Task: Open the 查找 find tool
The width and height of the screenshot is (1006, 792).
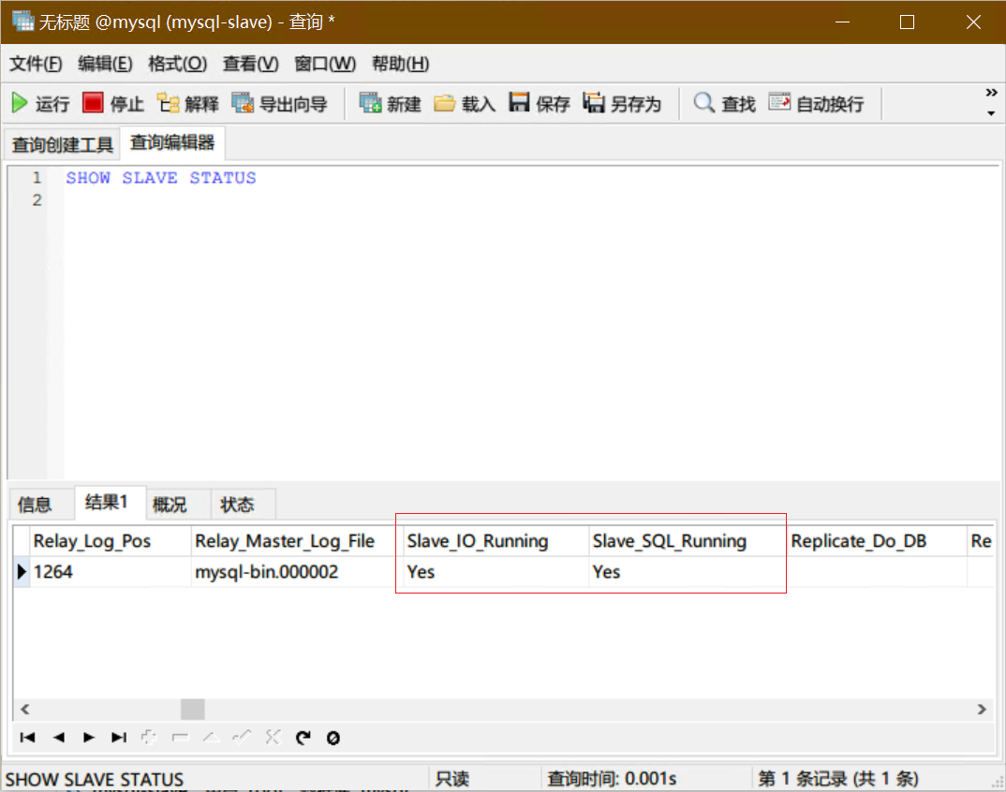Action: (x=722, y=104)
